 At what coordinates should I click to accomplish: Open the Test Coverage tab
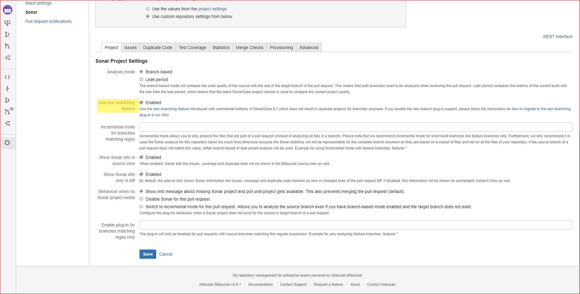[x=192, y=47]
